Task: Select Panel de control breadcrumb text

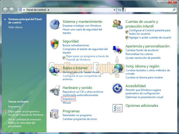Action: pos(36,10)
